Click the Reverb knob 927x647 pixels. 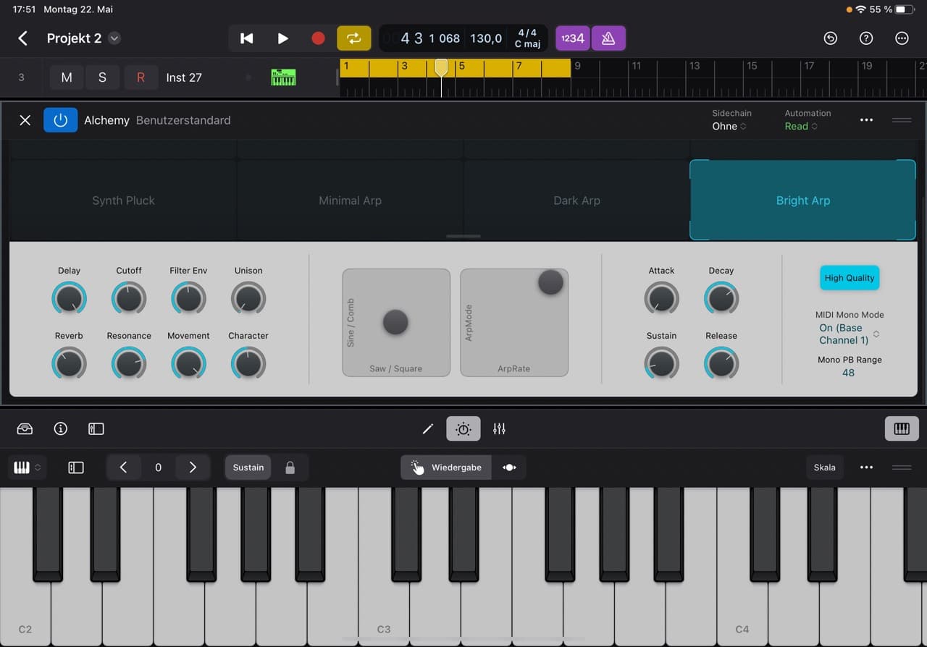click(69, 363)
